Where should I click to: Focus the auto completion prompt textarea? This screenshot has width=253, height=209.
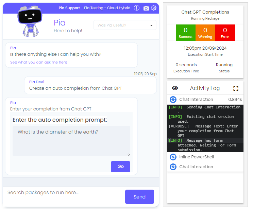[x=71, y=141]
